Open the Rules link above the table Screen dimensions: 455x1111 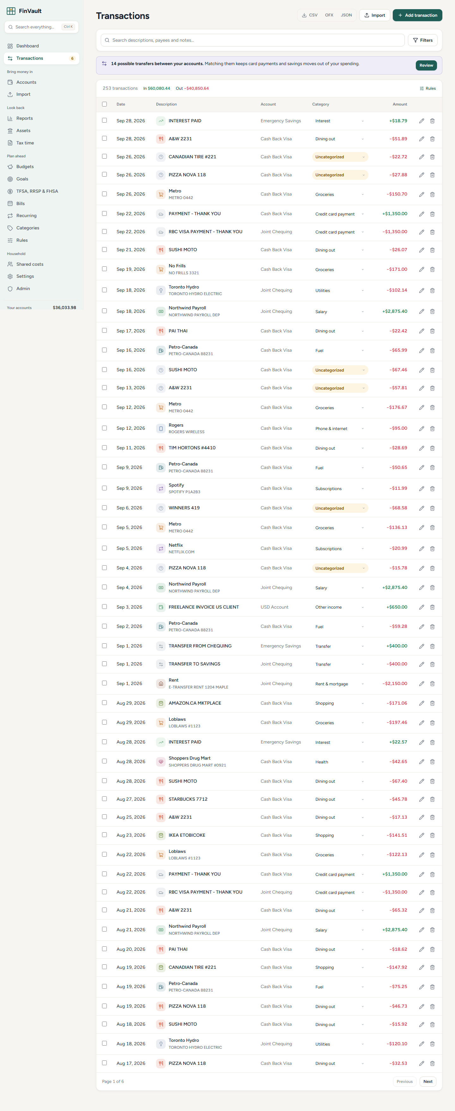click(x=428, y=88)
